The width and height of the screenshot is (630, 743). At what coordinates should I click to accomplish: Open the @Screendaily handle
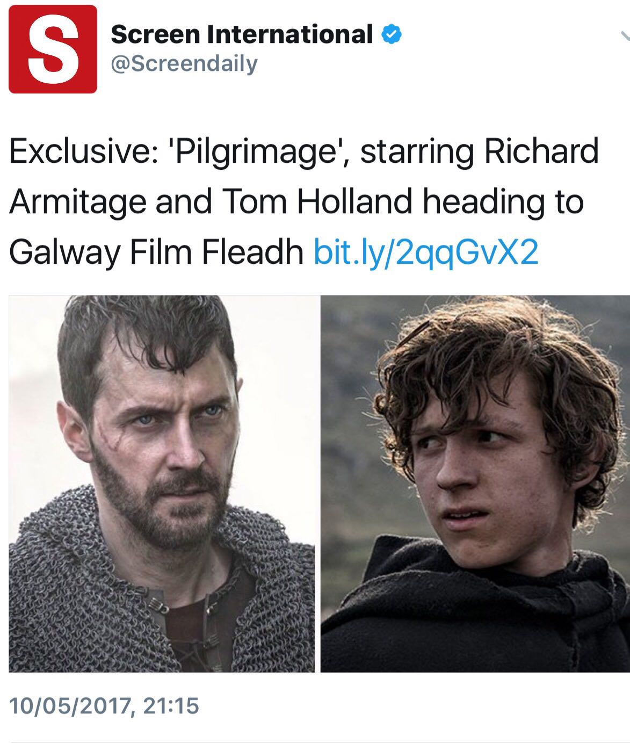point(184,63)
